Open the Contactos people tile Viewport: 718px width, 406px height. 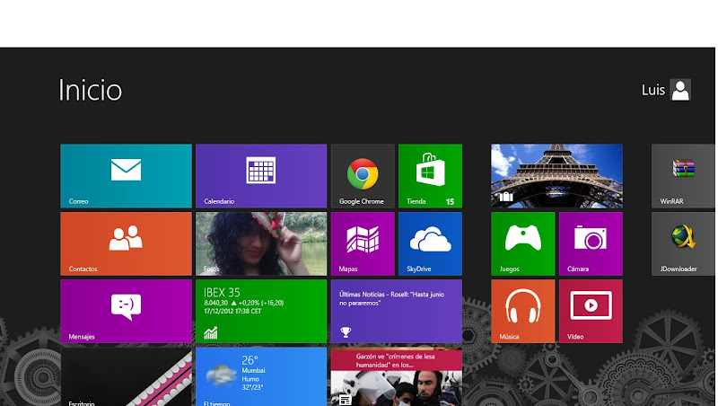click(126, 243)
